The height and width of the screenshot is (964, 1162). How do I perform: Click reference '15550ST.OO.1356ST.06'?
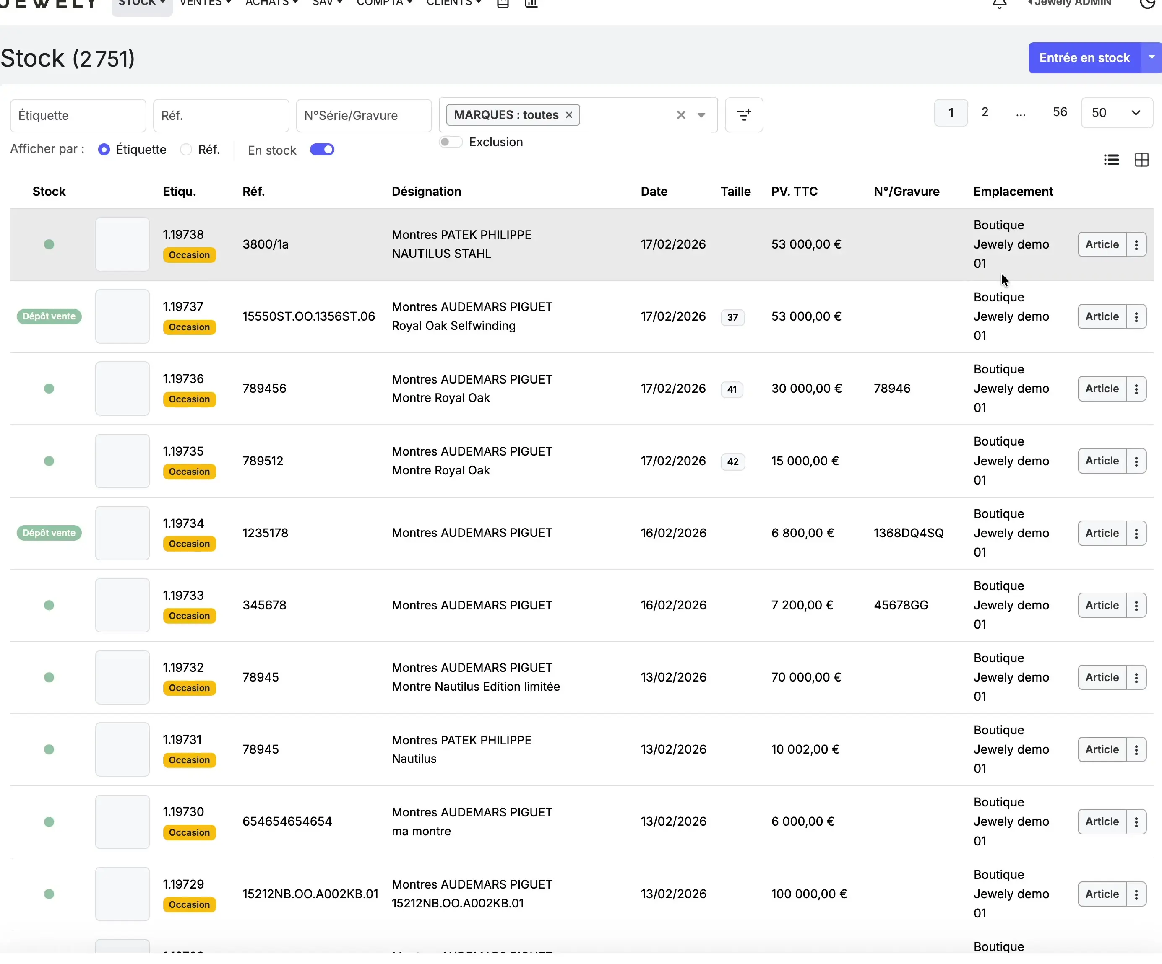click(309, 317)
